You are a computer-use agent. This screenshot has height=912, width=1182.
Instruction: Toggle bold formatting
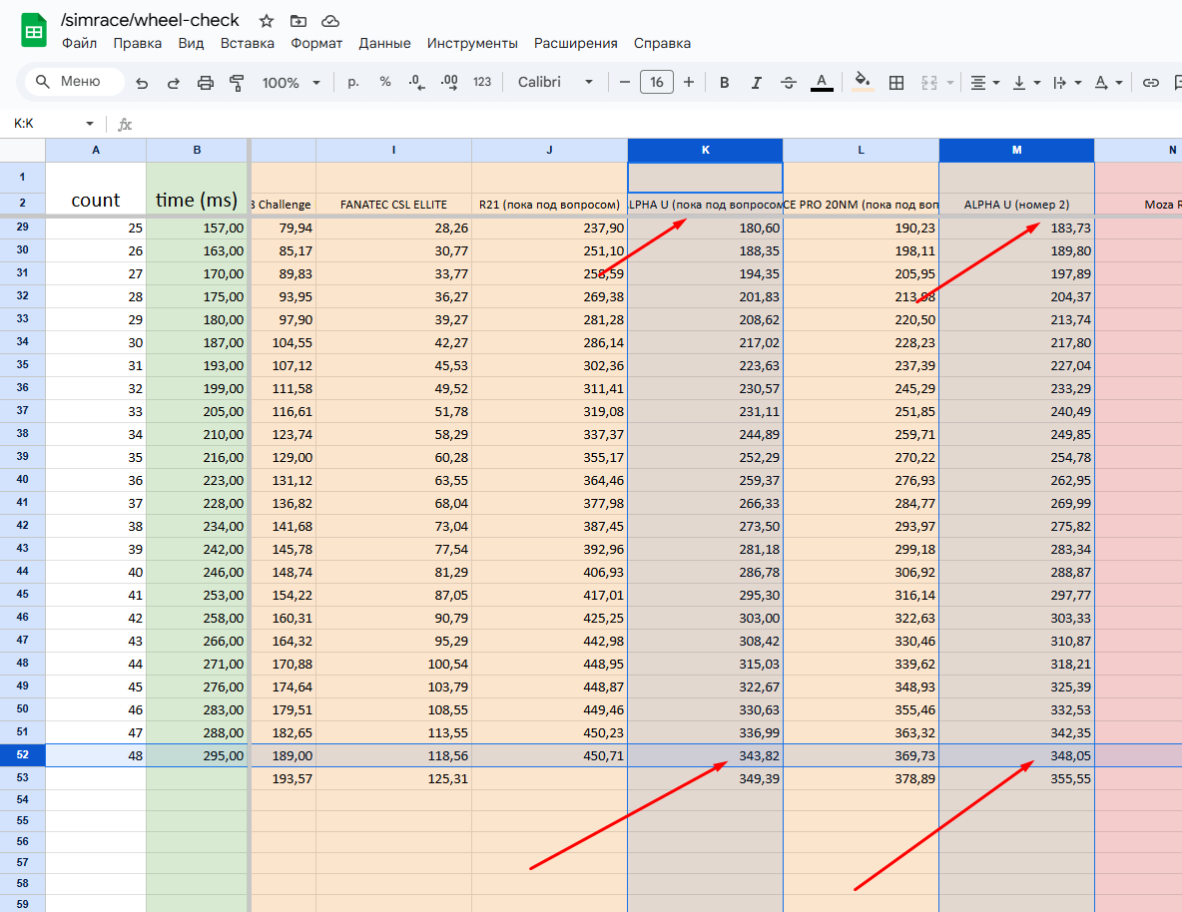(x=725, y=82)
